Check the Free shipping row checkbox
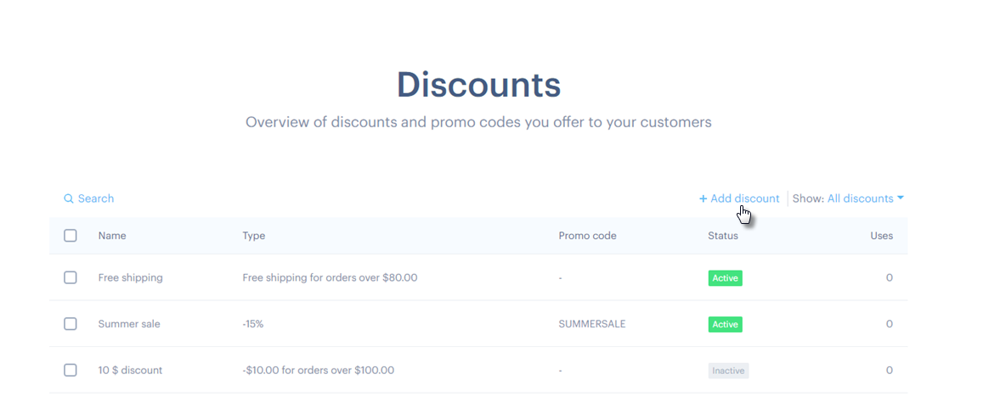 [71, 277]
